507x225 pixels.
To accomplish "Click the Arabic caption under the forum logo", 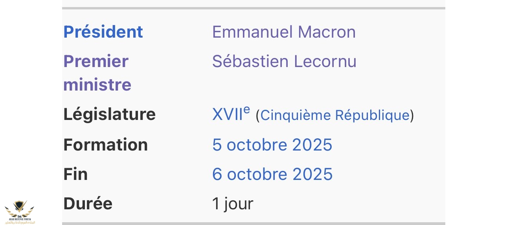I will point(20,222).
